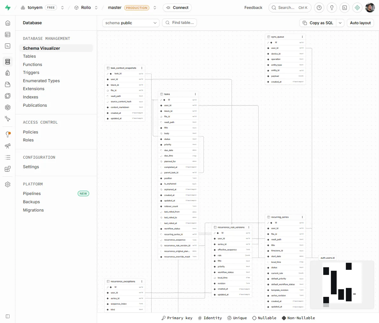Open the inline SQL editor header icon
The height and width of the screenshot is (323, 379).
[345, 8]
